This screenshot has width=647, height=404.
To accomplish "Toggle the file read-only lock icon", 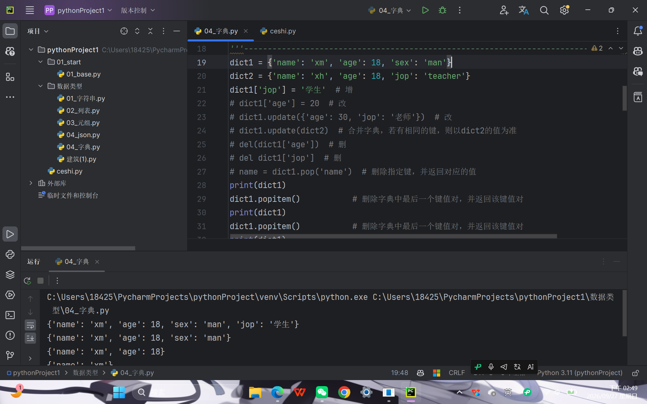I will [635, 373].
